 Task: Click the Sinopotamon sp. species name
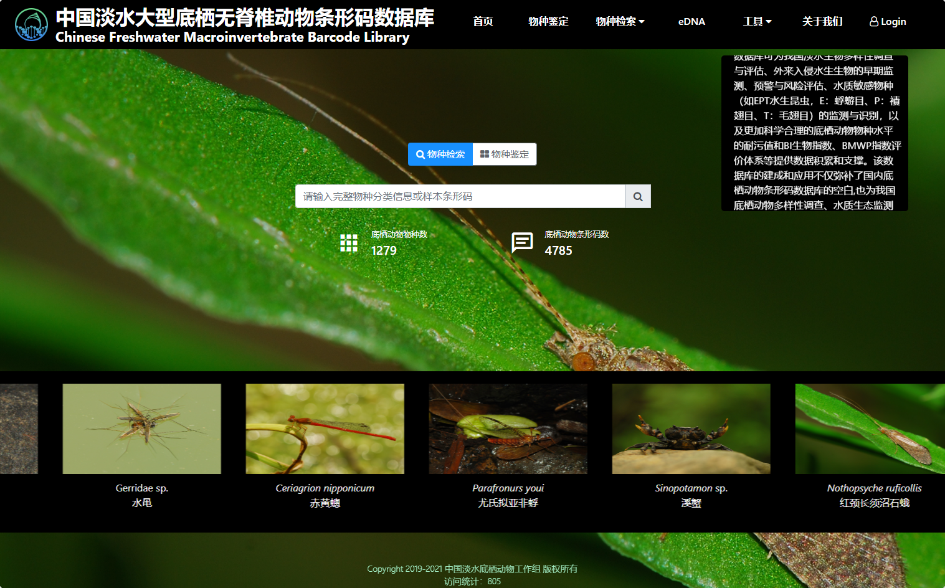coord(691,488)
